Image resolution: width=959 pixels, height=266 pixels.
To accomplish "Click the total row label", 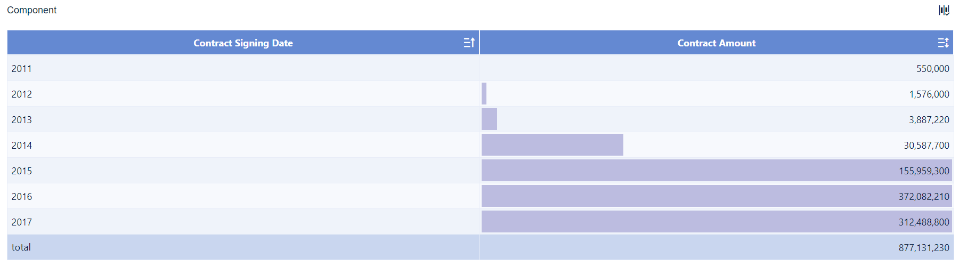I will pyautogui.click(x=21, y=247).
